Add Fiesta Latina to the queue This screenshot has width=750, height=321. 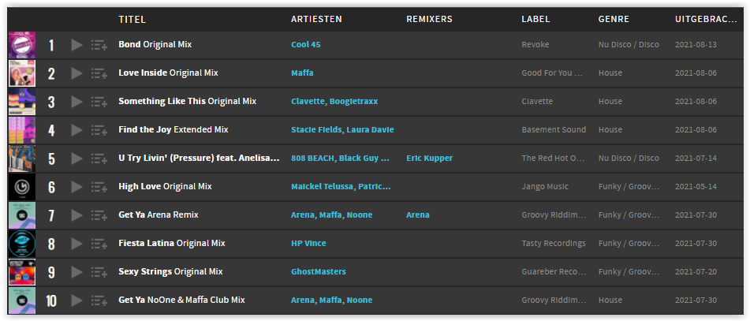click(99, 244)
